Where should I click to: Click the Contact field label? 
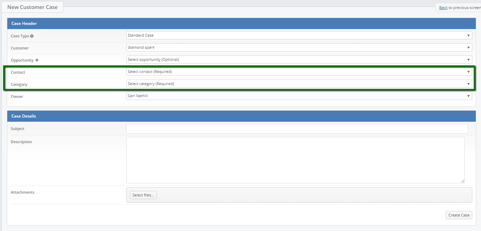pyautogui.click(x=18, y=72)
